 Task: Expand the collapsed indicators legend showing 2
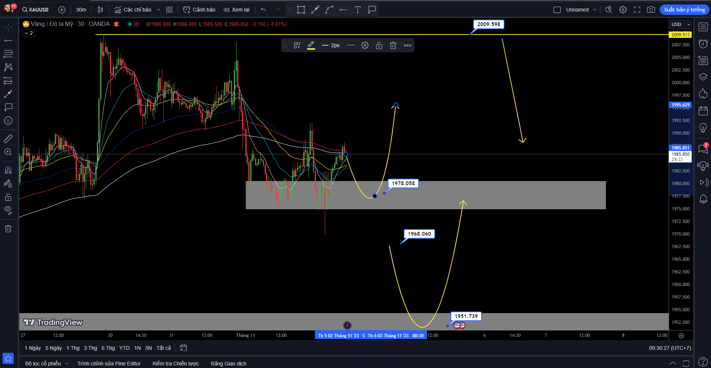(x=29, y=33)
